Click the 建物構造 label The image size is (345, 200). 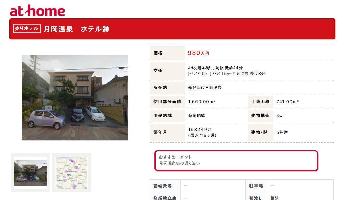pyautogui.click(x=260, y=116)
